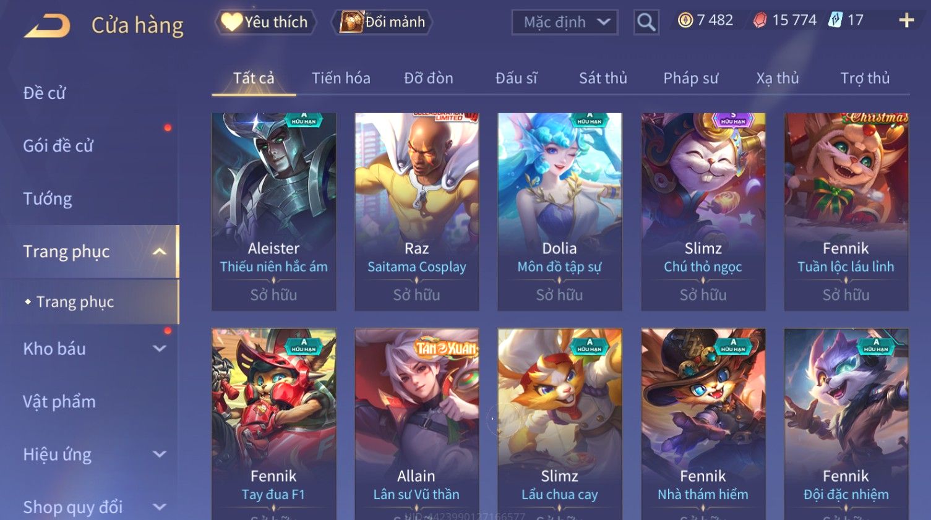The image size is (931, 520).
Task: Open Dolia Môn đồ tập sự skin
Action: pos(560,211)
